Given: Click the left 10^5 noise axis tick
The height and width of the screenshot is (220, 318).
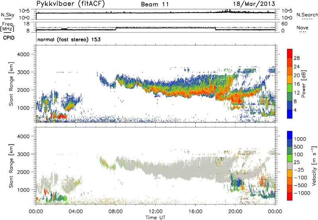Looking at the screenshot, I should point(24,11).
